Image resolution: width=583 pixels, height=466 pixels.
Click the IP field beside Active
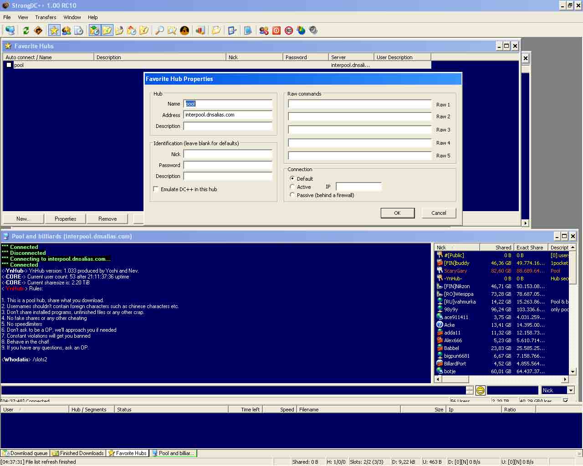click(358, 187)
